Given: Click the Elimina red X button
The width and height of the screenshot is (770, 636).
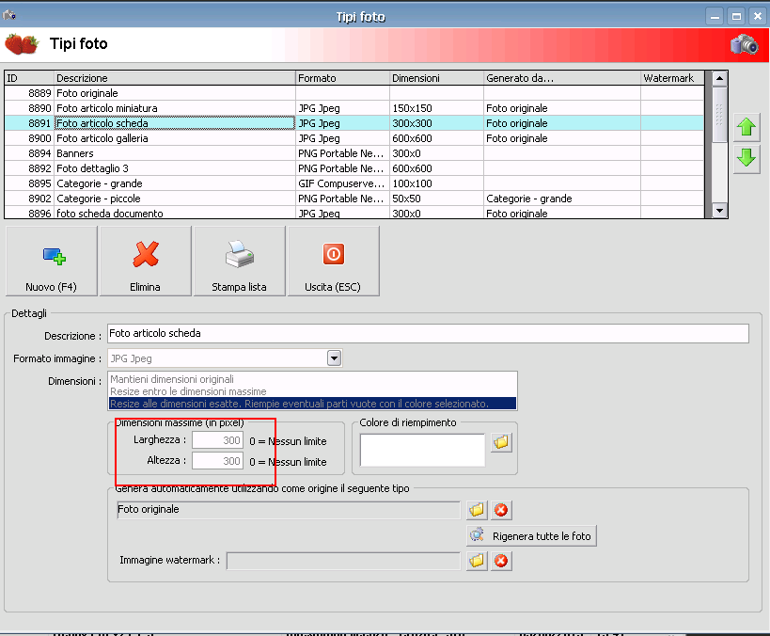Looking at the screenshot, I should point(146,261).
